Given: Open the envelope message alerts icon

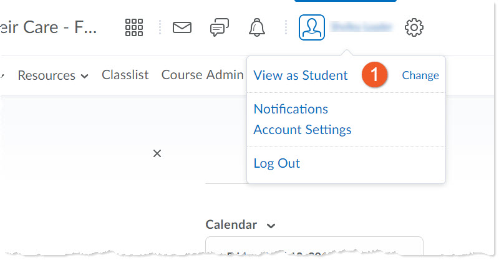Looking at the screenshot, I should 182,27.
